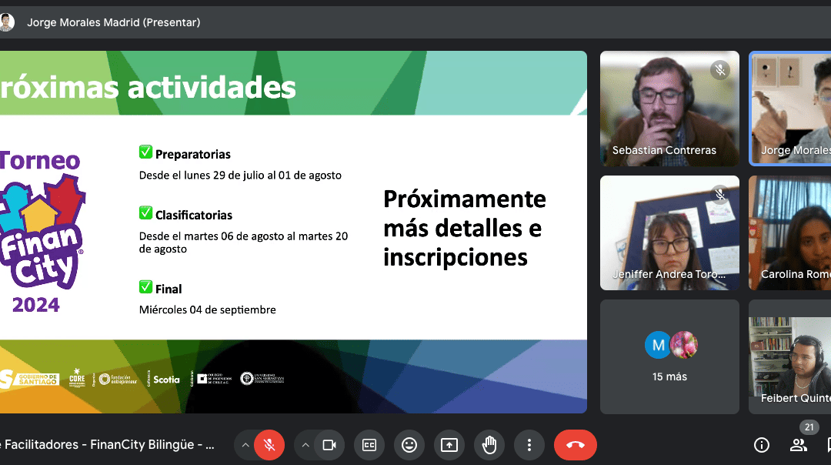Unmute the microphone with the red mic button
The image size is (831, 465).
pyautogui.click(x=269, y=445)
